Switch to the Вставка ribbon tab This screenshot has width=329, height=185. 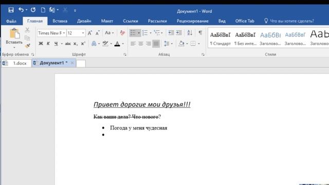tap(60, 21)
